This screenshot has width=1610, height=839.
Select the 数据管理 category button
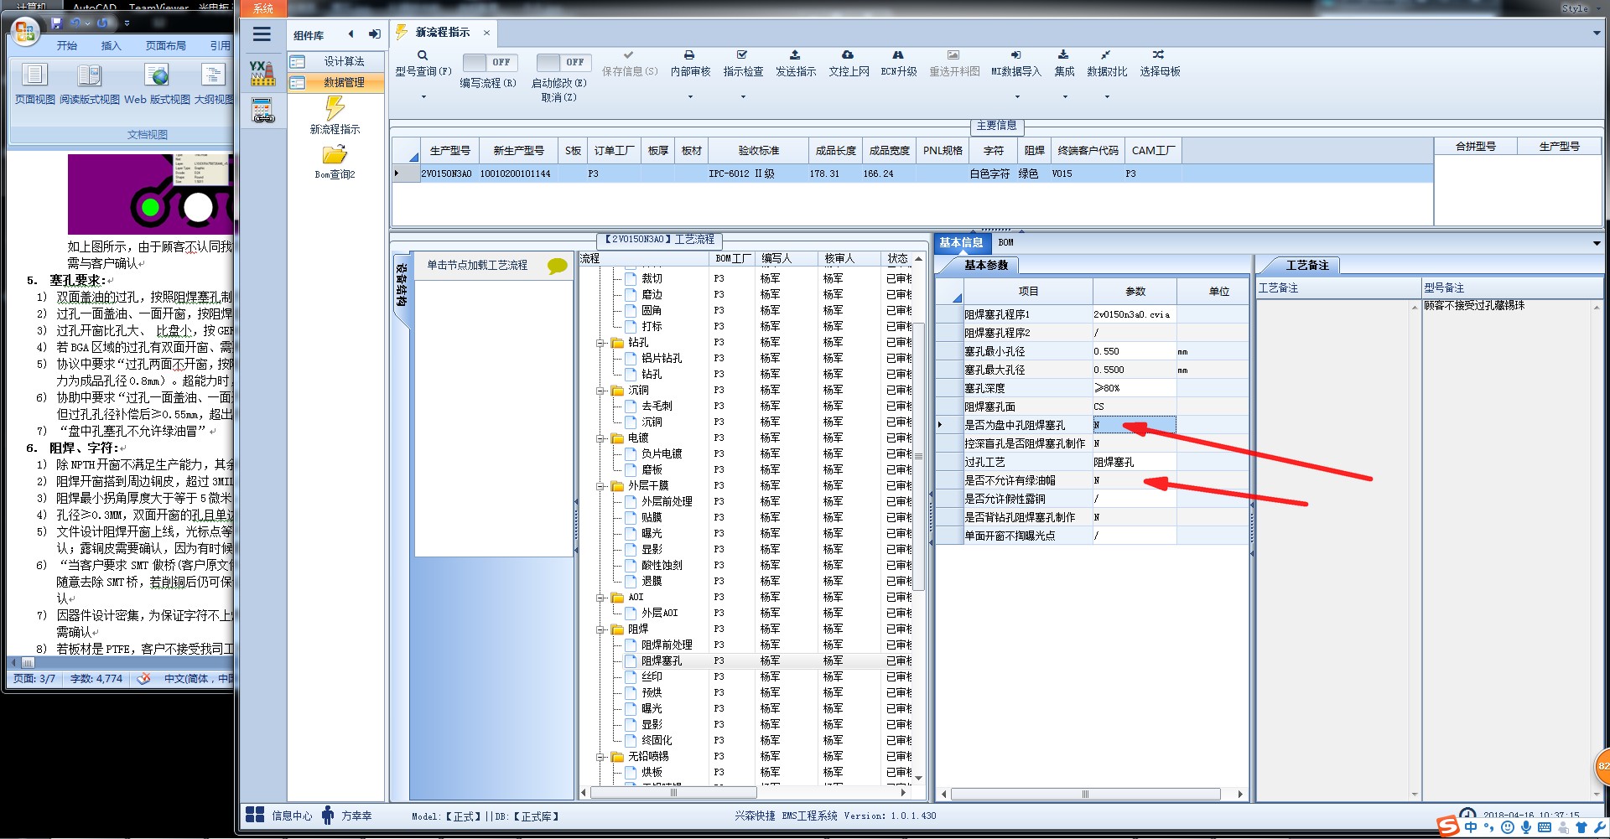335,82
